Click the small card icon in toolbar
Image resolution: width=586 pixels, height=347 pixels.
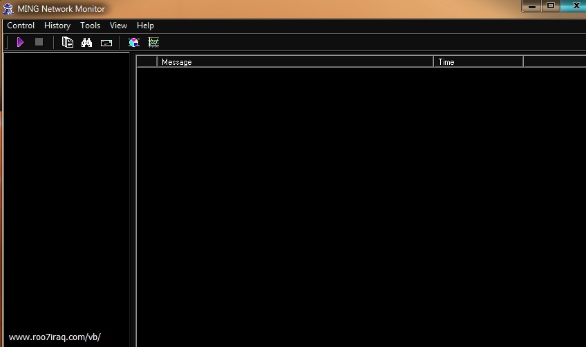coord(106,43)
